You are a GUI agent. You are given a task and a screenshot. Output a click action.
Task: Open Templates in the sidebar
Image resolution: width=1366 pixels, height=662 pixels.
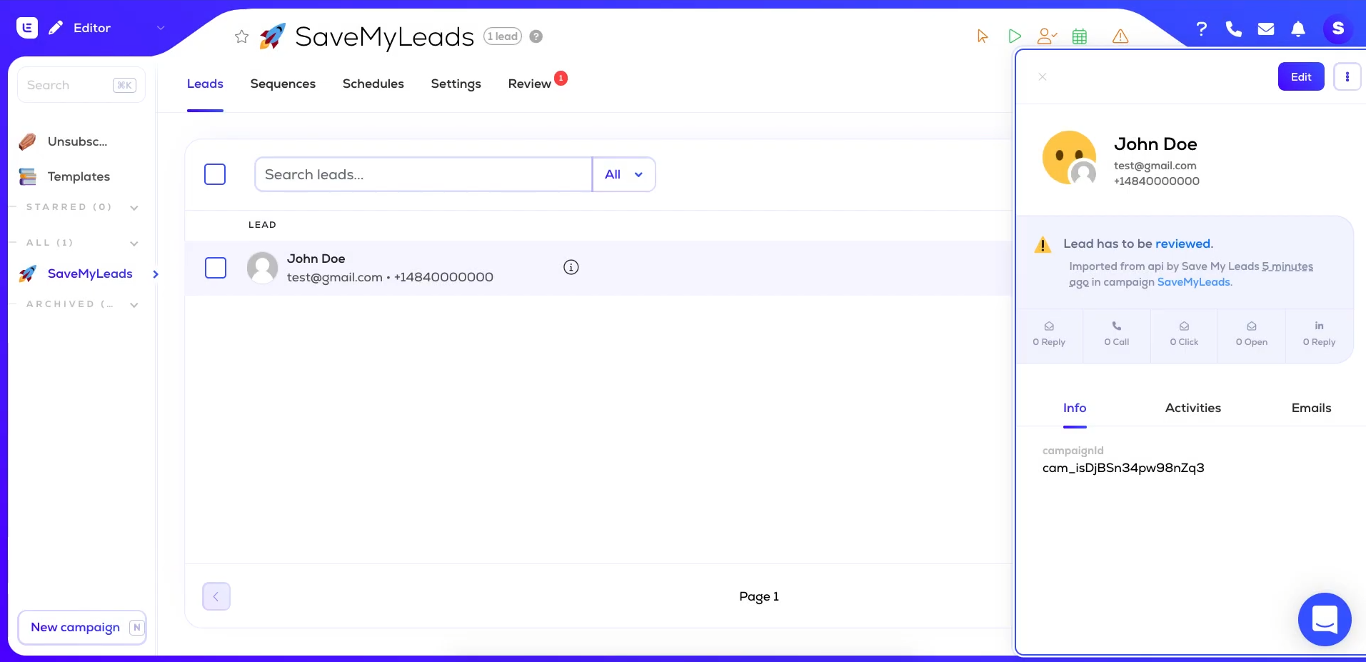(65, 176)
